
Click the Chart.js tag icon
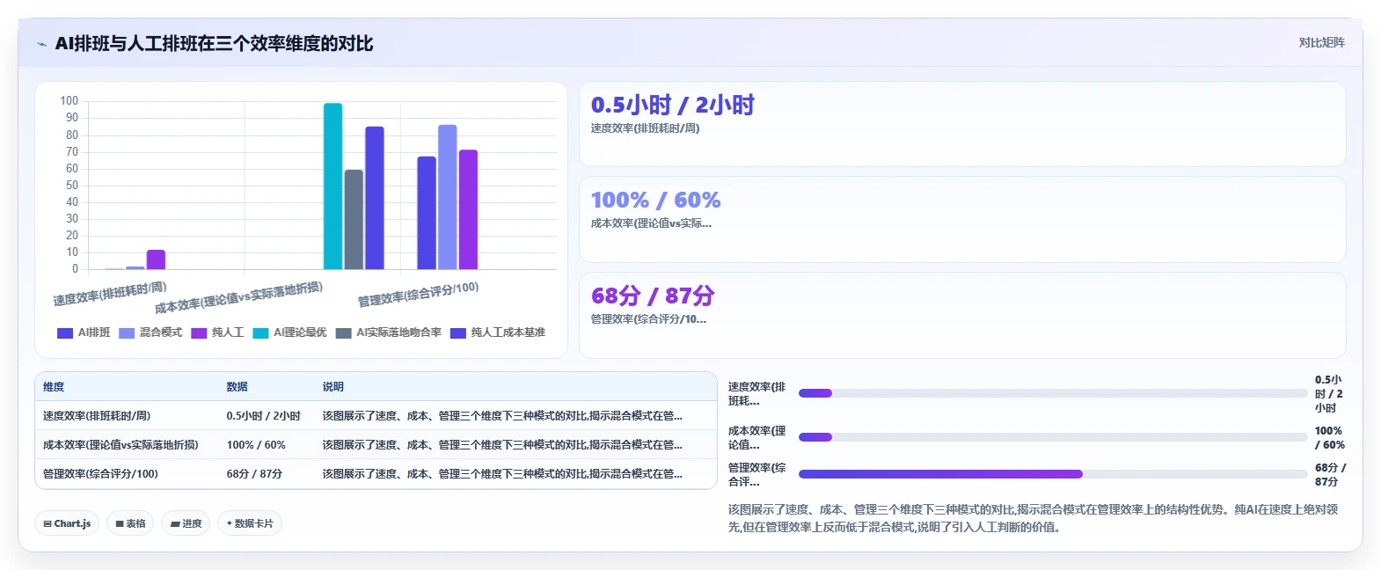click(x=47, y=523)
